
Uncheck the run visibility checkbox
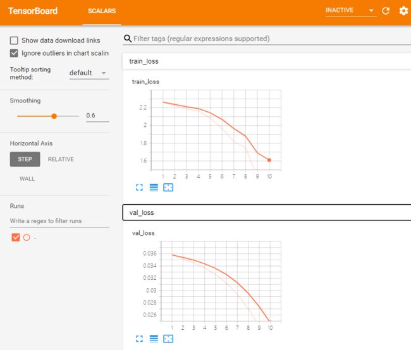(x=16, y=238)
